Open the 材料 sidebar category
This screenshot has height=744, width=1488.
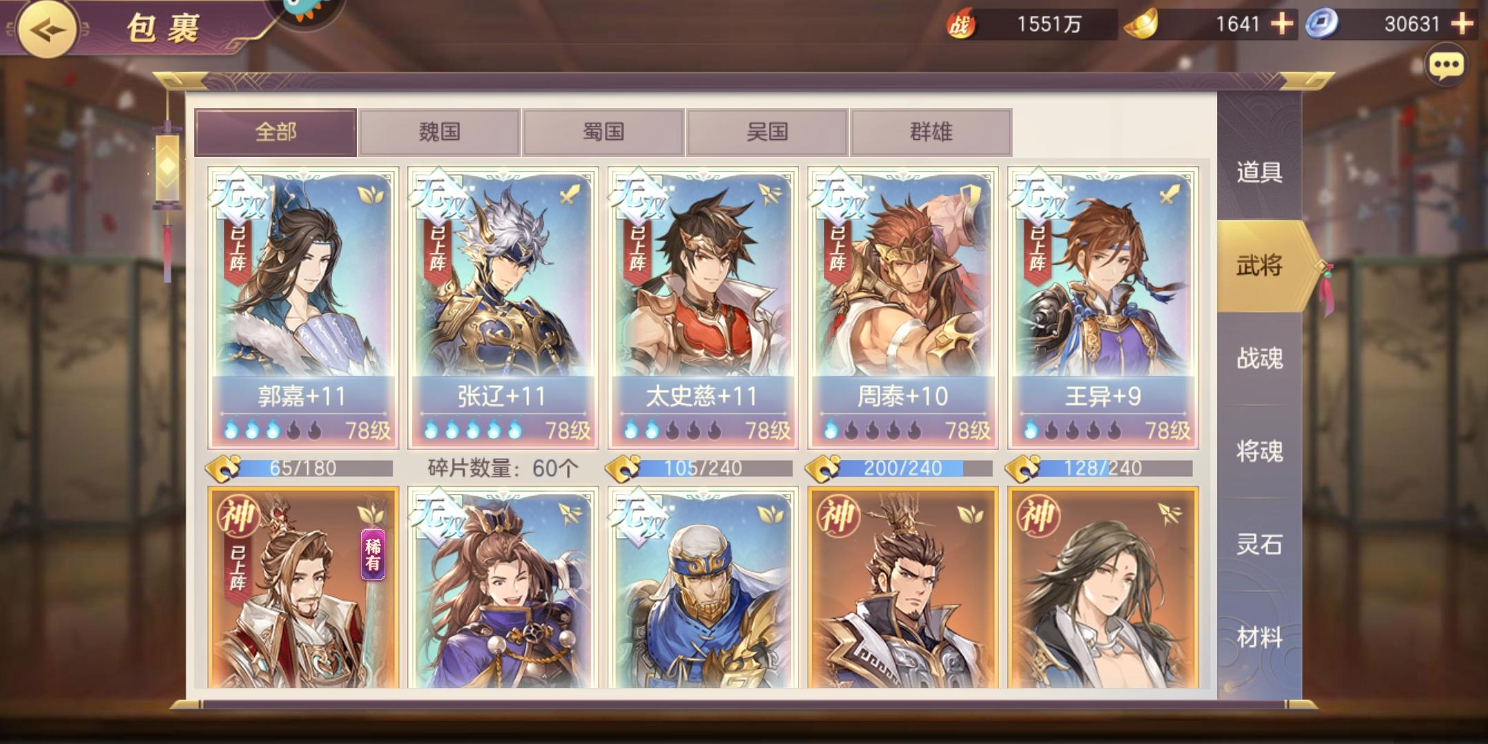tap(1259, 637)
